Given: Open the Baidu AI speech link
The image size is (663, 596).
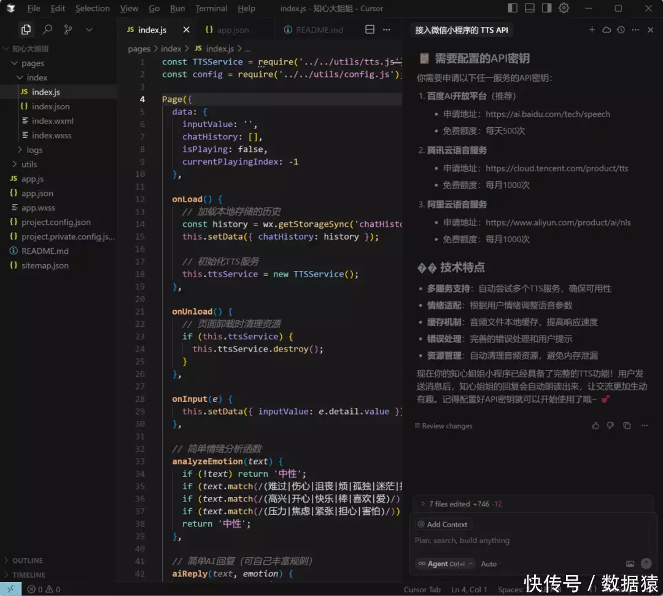Looking at the screenshot, I should (x=548, y=114).
